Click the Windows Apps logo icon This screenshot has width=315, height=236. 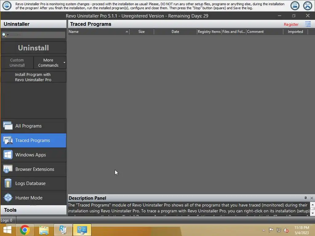click(x=8, y=155)
